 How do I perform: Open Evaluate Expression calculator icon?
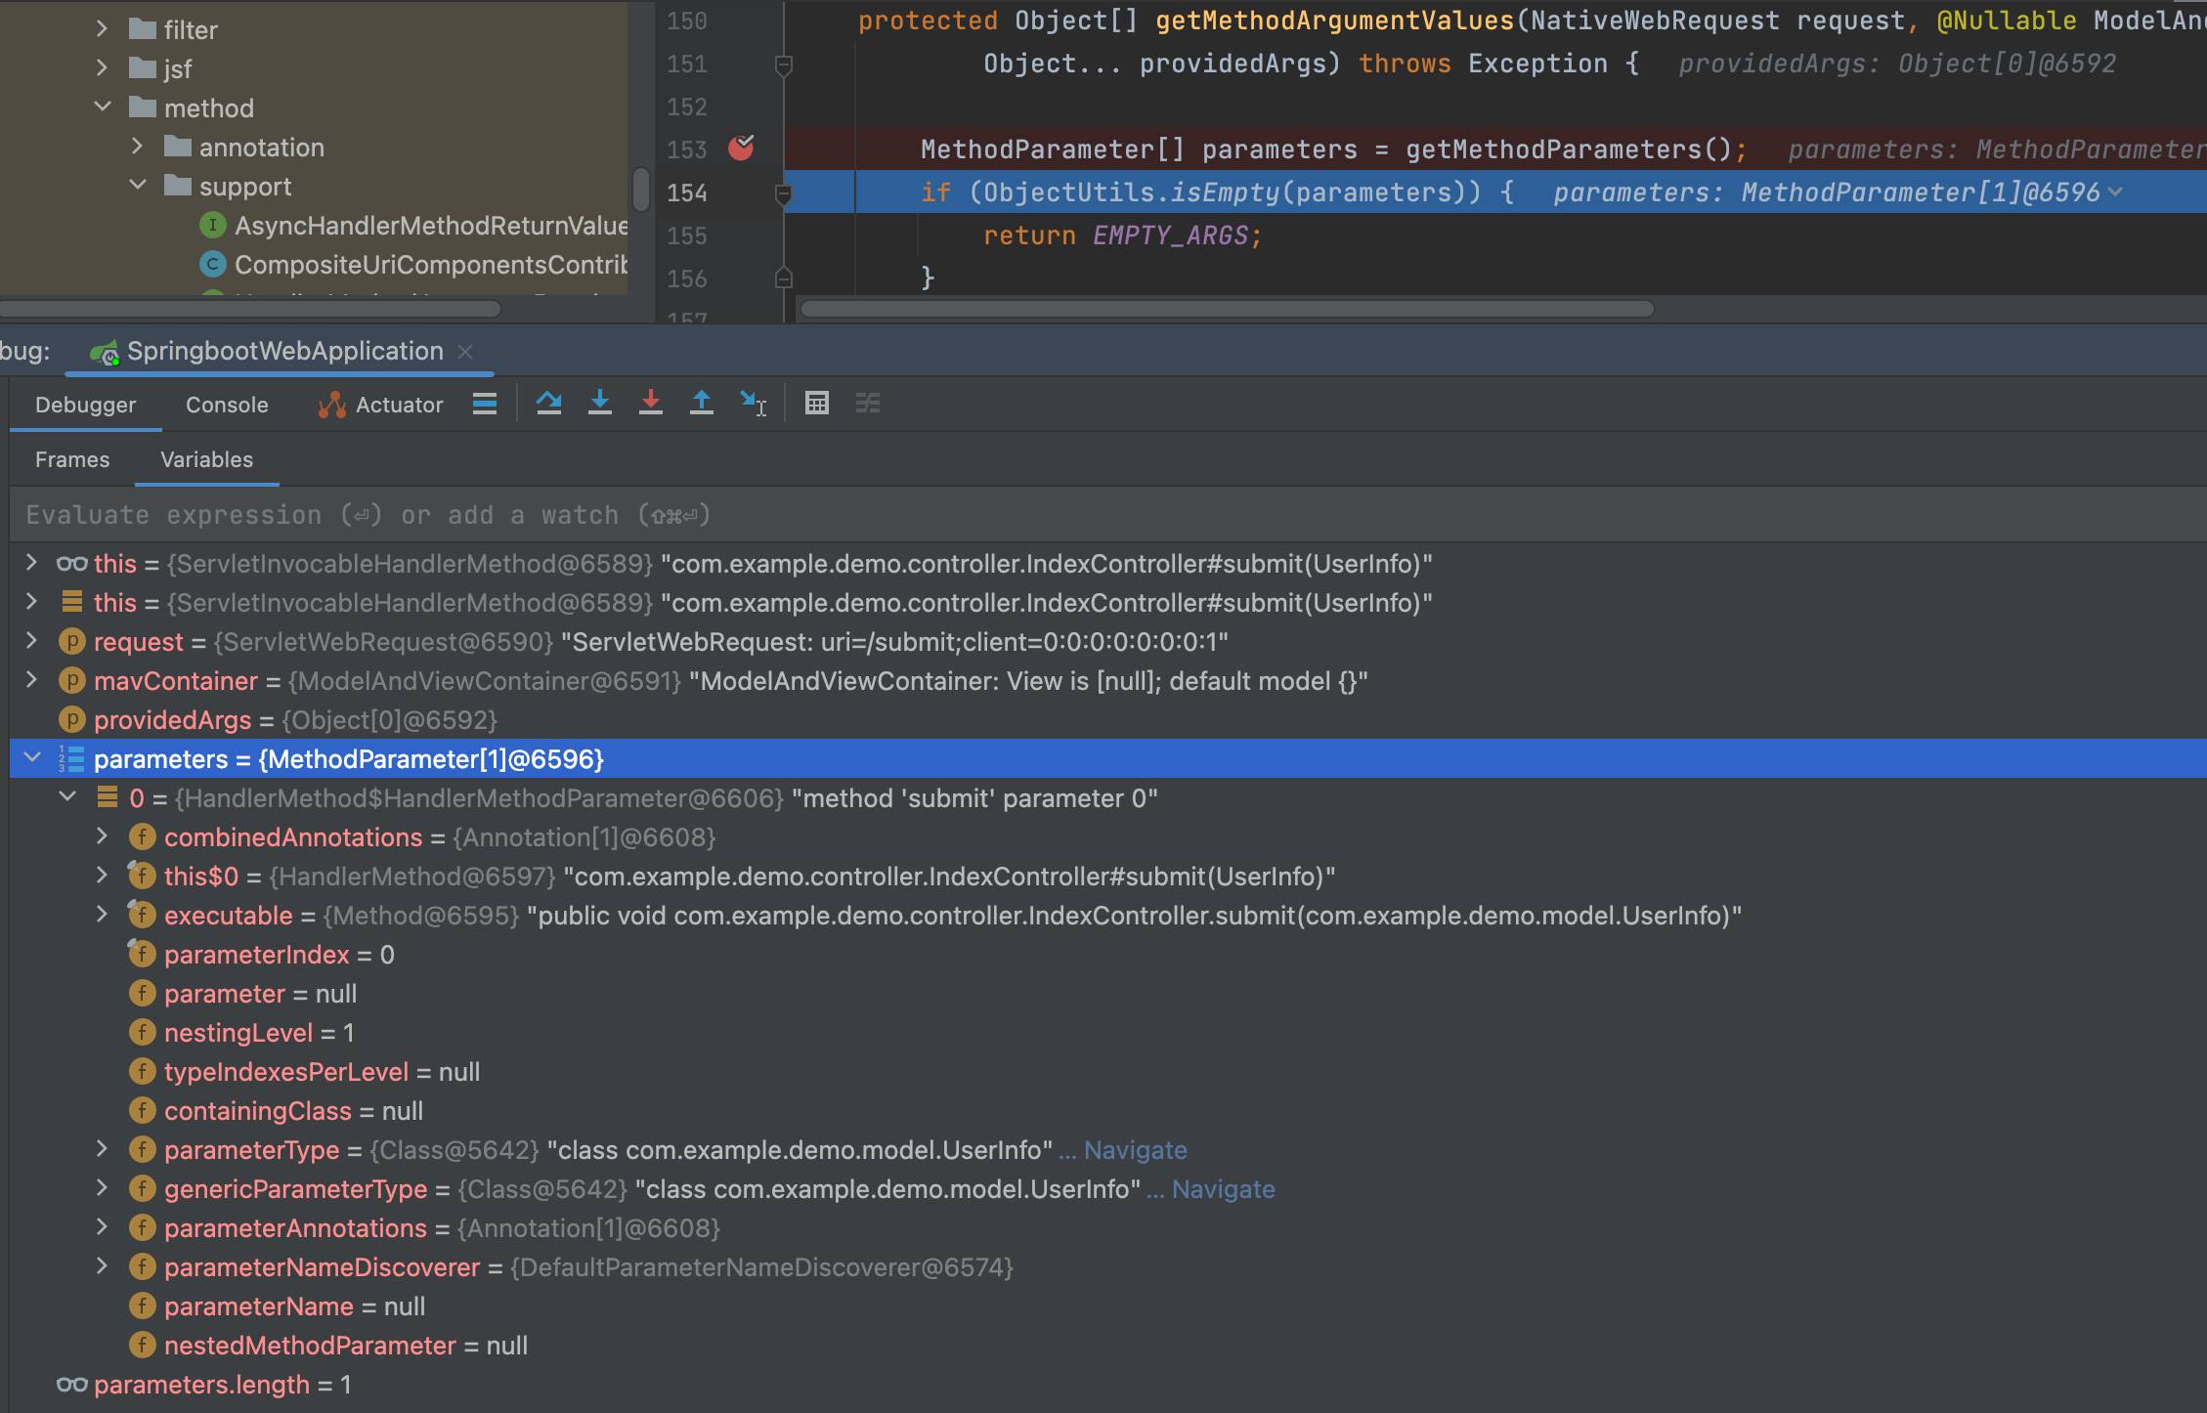pos(817,404)
